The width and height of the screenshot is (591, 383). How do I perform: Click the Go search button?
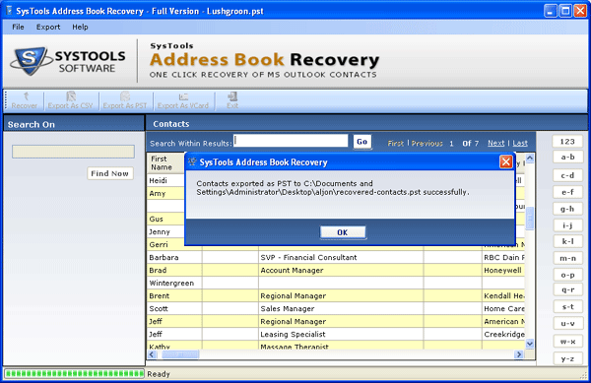click(362, 142)
